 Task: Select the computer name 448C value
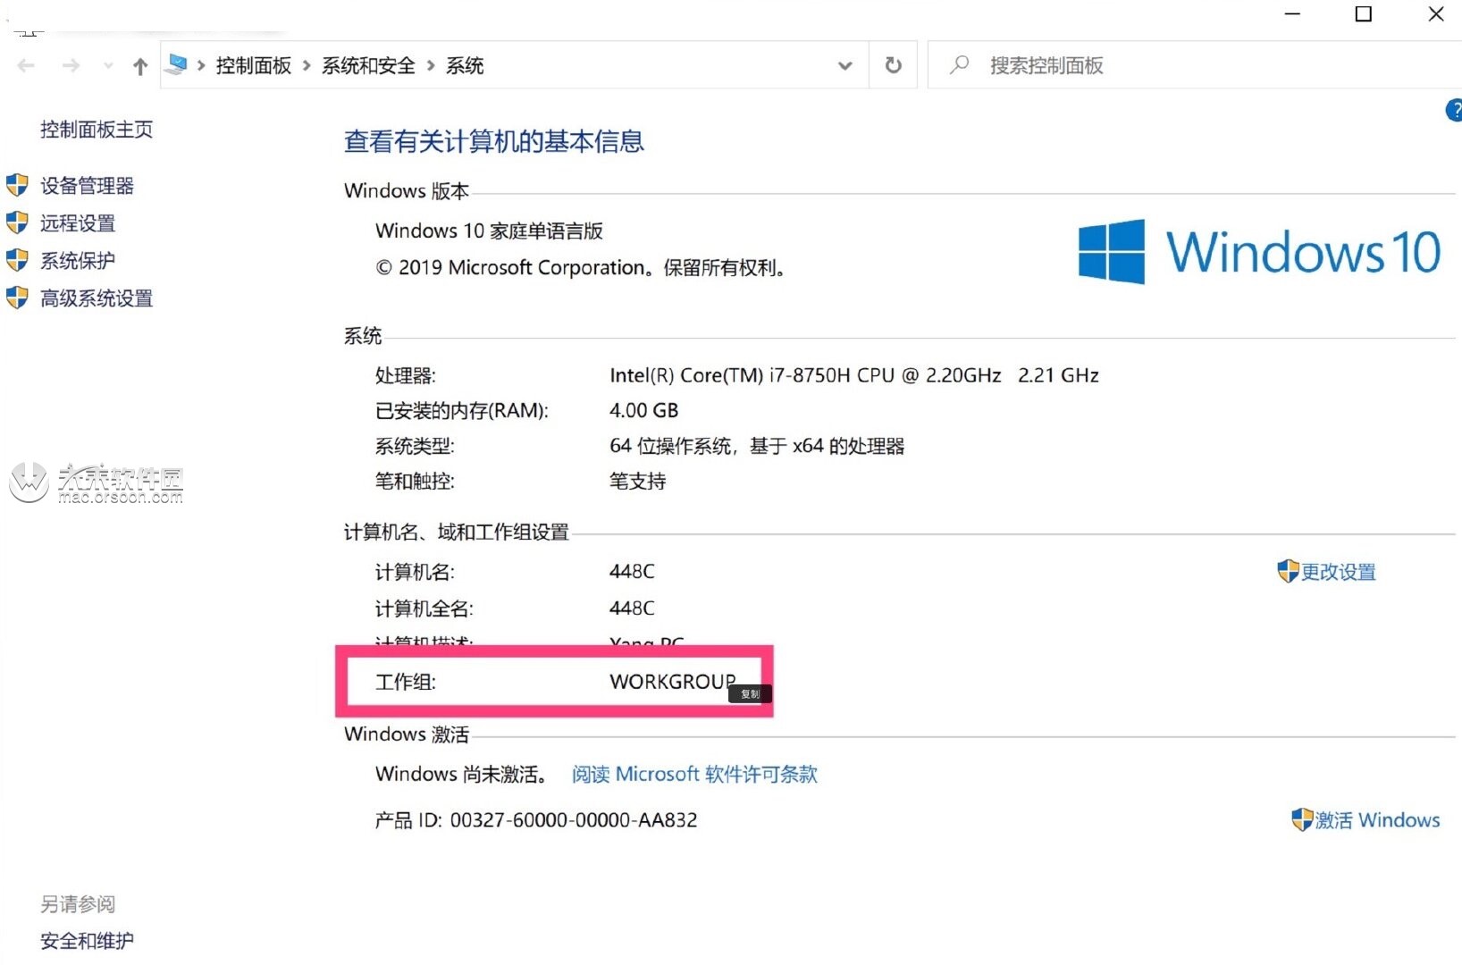(632, 571)
